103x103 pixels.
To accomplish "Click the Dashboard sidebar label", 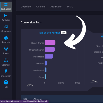I will coord(6,9).
